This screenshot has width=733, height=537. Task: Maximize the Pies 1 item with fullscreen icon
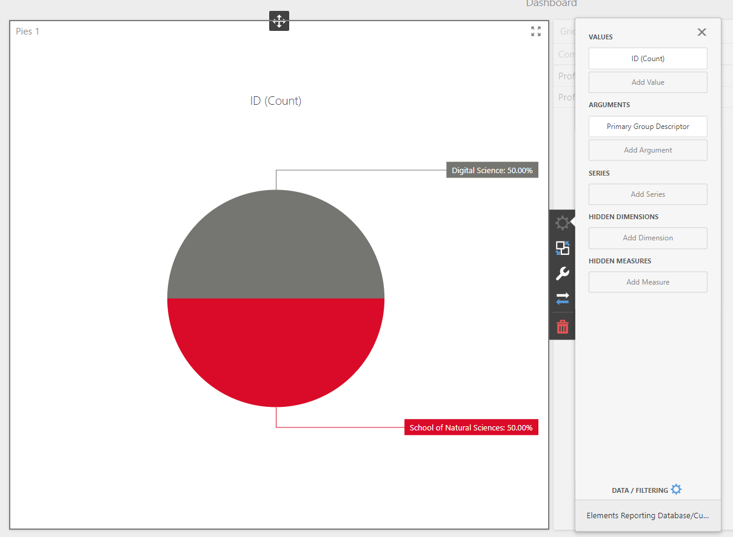coord(536,31)
